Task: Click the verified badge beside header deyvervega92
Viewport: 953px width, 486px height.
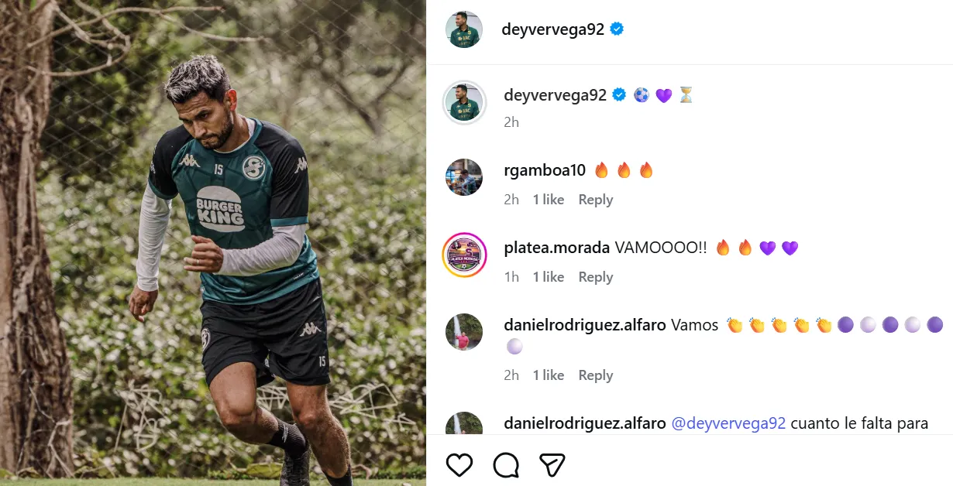Action: click(x=616, y=28)
